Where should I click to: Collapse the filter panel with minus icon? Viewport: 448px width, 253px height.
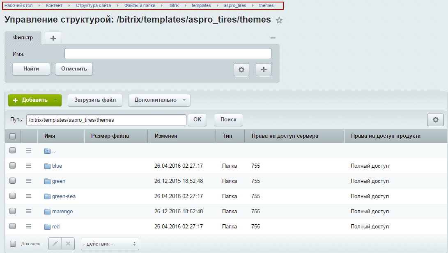click(273, 38)
